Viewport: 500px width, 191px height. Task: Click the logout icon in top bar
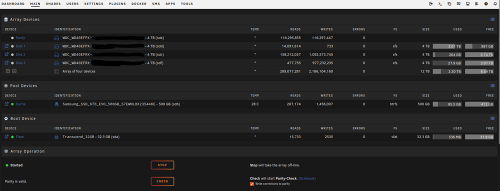(431, 4)
